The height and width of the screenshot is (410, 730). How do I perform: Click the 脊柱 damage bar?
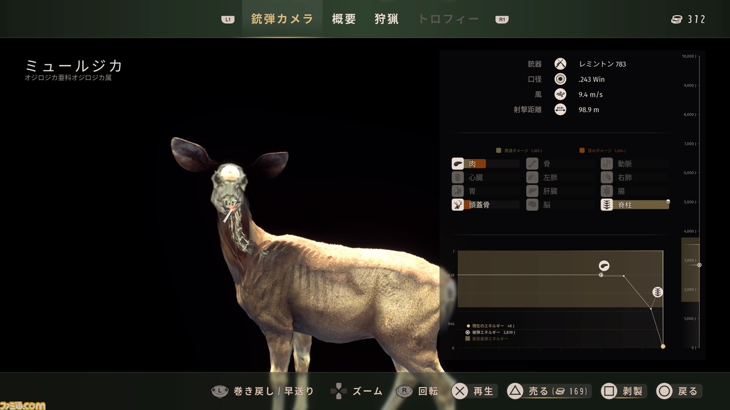(641, 205)
